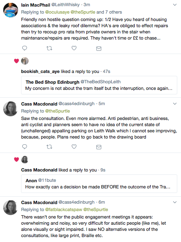Screen dimensions: 181x242
Task: Send Iain MacPhail's tweet via direct message
Action: [x=99, y=49]
